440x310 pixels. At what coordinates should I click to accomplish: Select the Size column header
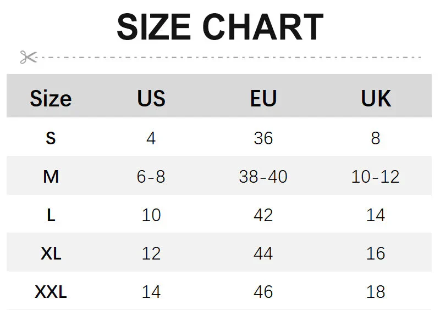51,99
